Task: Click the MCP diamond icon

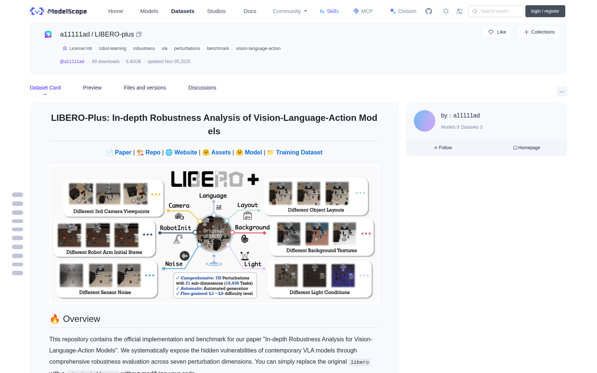Action: [x=356, y=11]
